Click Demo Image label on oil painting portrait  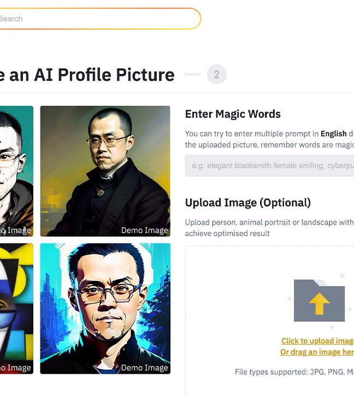[x=145, y=230]
